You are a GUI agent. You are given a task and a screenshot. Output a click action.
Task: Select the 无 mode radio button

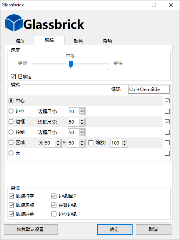(x=11, y=153)
